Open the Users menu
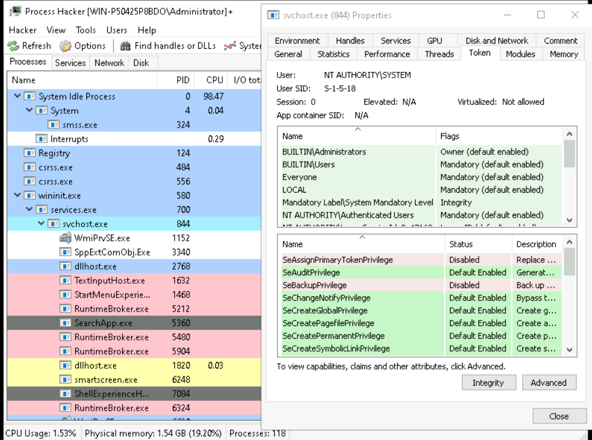 (x=117, y=30)
